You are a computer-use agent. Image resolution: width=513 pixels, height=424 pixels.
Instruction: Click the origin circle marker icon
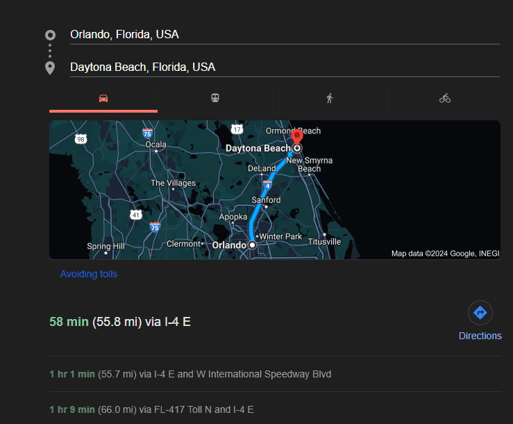tap(50, 35)
